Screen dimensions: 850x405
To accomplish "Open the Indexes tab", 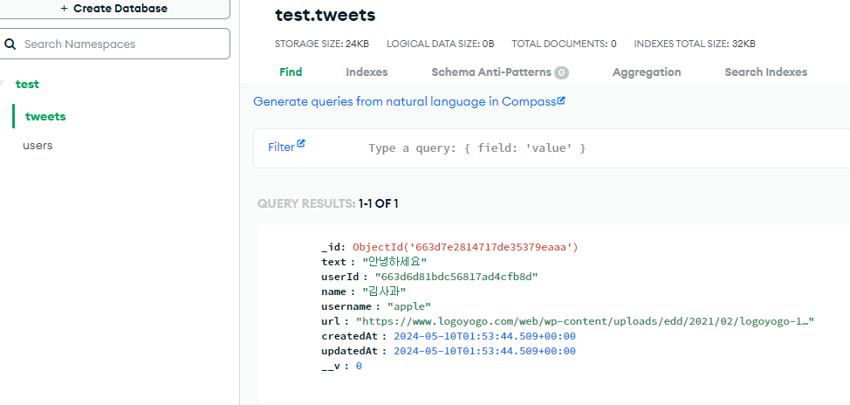I will pos(367,72).
